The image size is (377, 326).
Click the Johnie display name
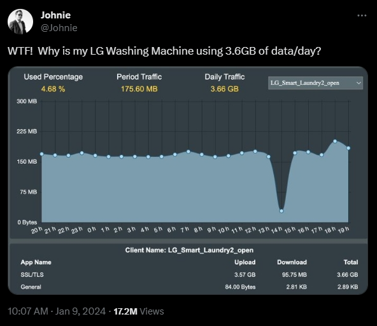[55, 15]
